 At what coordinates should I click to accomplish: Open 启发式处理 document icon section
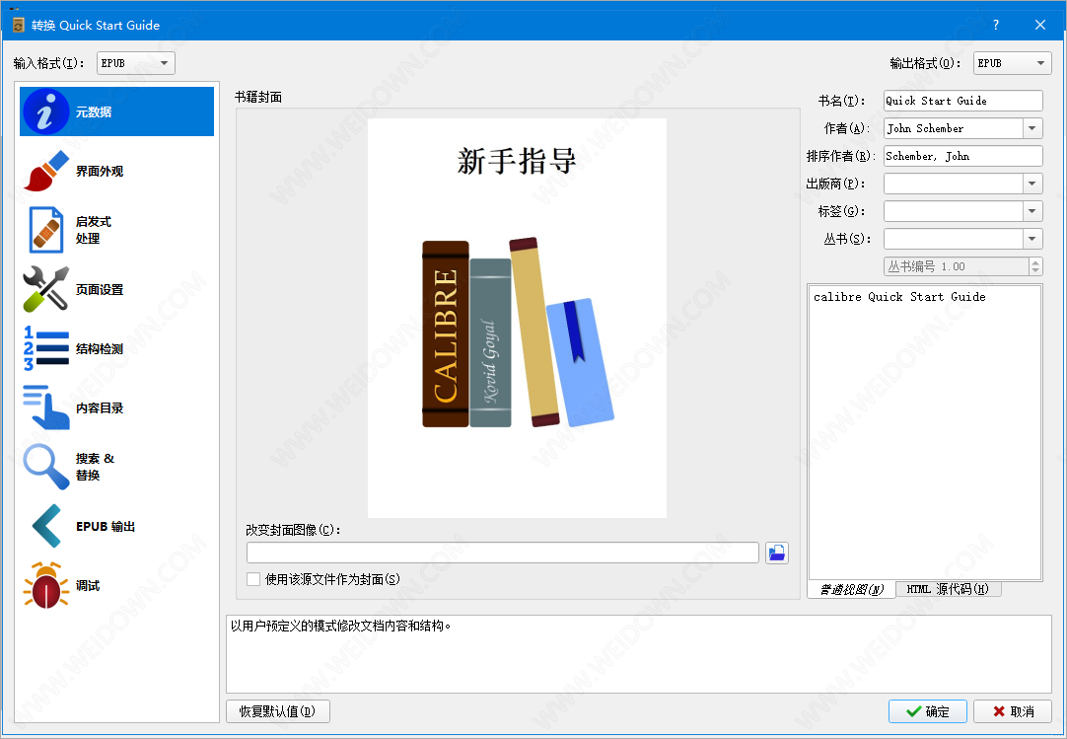[45, 230]
